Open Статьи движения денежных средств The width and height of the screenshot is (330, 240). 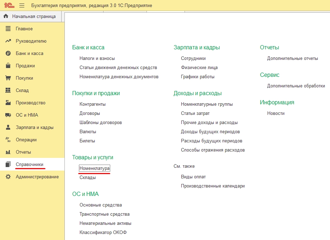point(118,68)
